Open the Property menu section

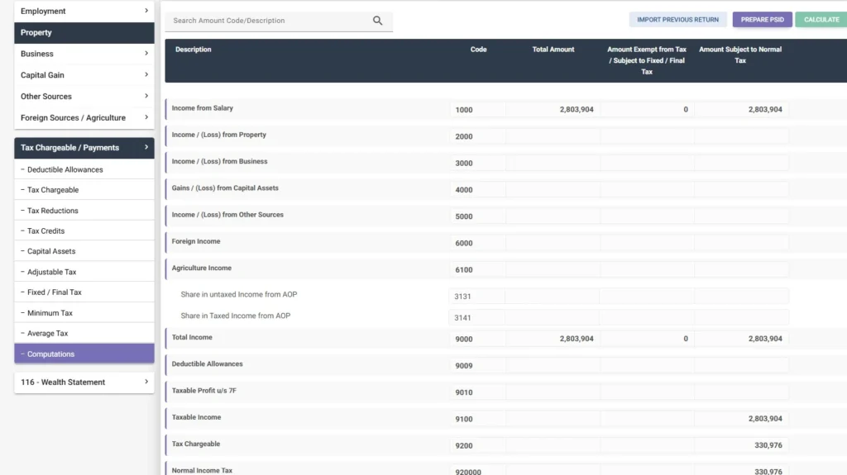pyautogui.click(x=84, y=32)
